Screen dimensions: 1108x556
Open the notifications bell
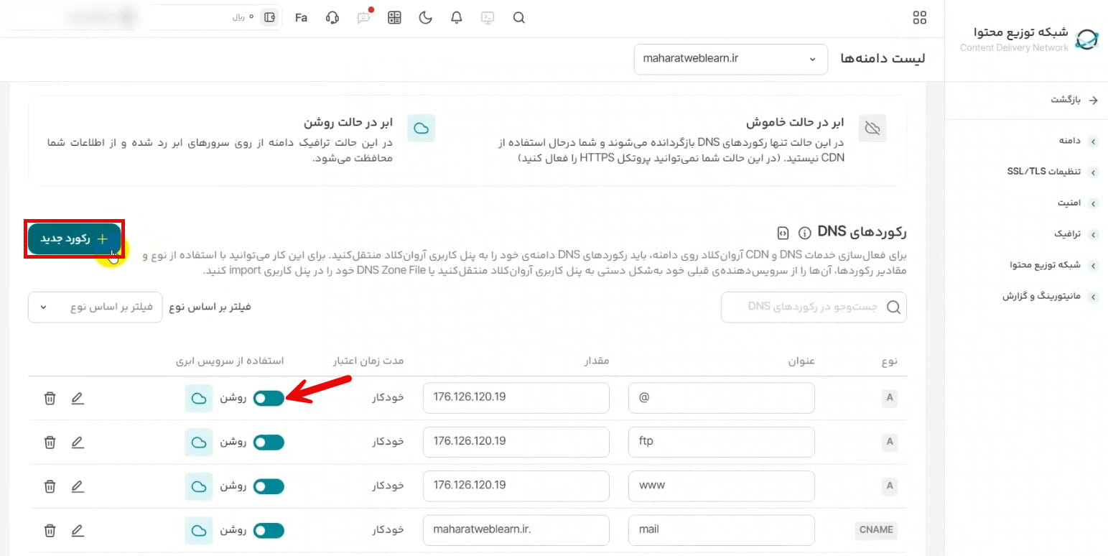(457, 18)
